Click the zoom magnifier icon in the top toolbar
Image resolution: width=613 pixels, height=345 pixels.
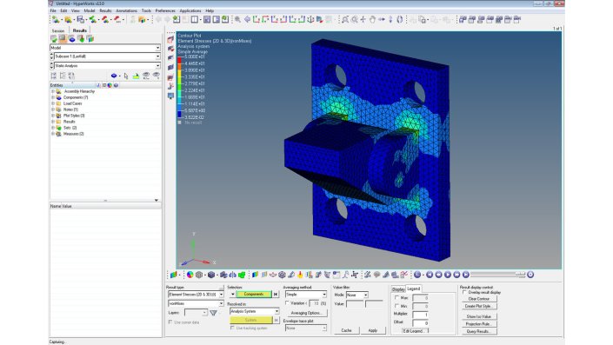(237, 19)
